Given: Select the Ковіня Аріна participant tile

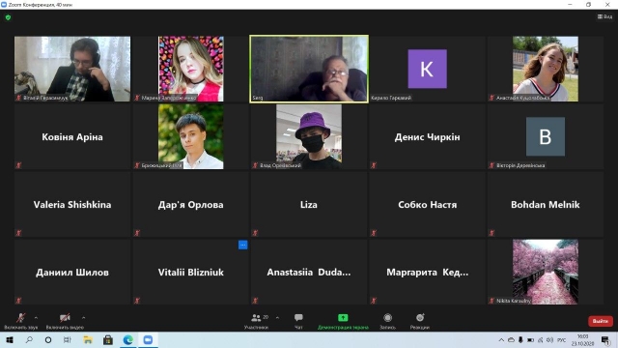Looking at the screenshot, I should coord(72,136).
